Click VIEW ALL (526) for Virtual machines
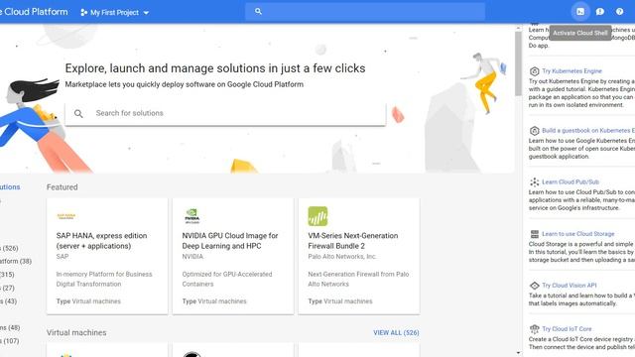This screenshot has width=635, height=357. click(x=396, y=333)
